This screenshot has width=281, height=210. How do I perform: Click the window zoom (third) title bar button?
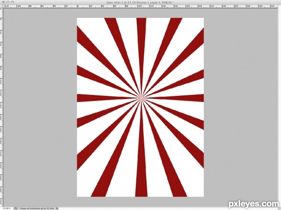[x=12, y=2]
